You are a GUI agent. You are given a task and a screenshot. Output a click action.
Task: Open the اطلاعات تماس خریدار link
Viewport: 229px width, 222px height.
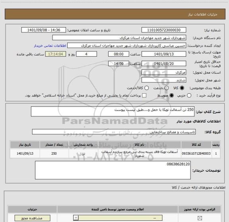click(50, 46)
